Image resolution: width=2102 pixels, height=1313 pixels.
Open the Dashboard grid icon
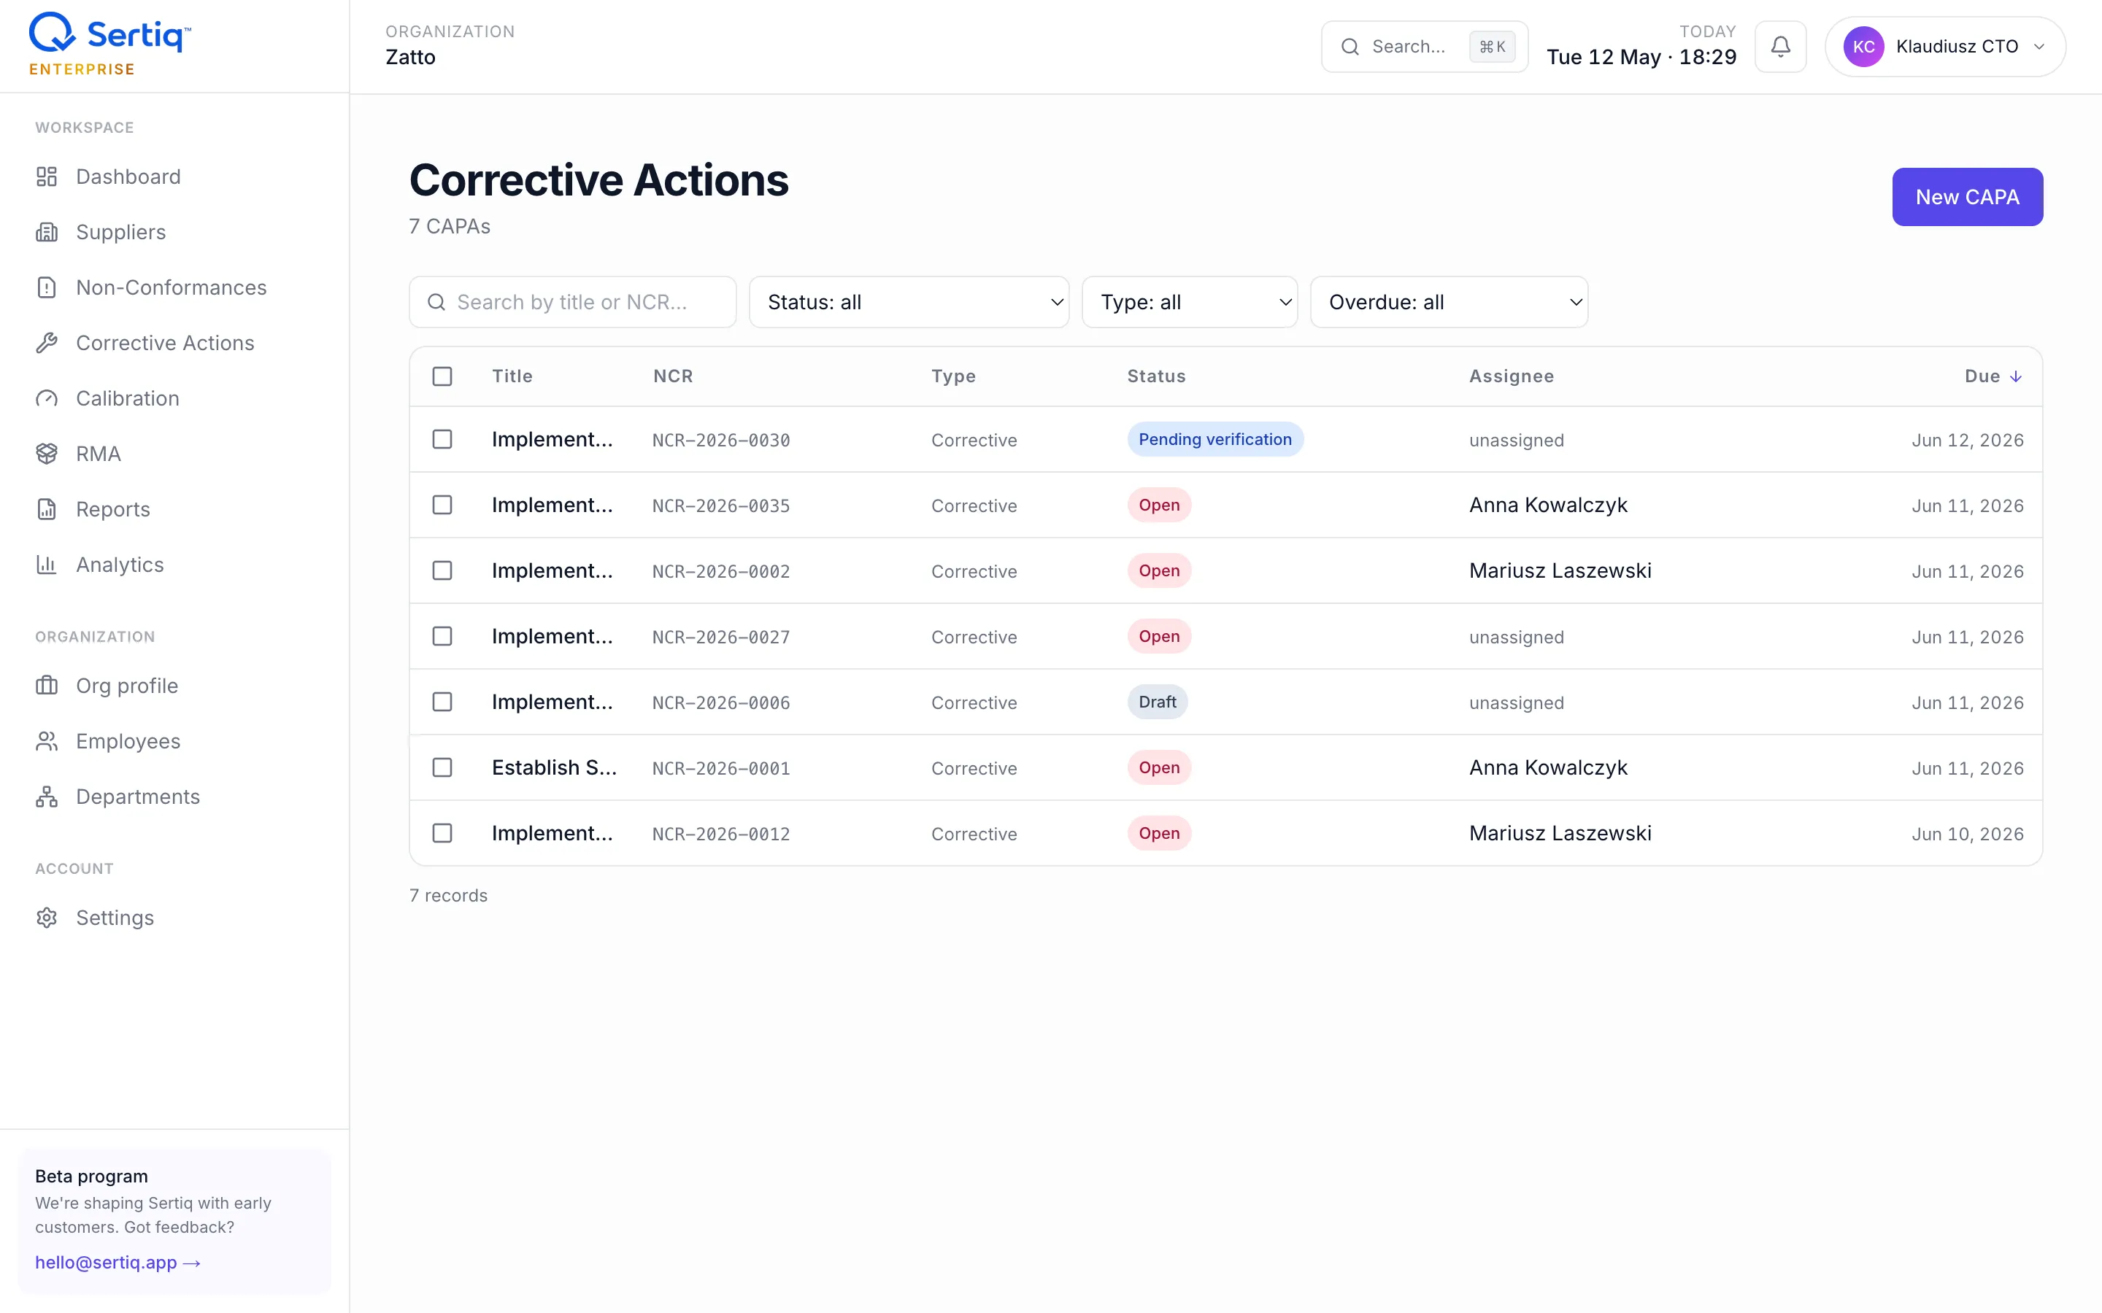tap(47, 177)
